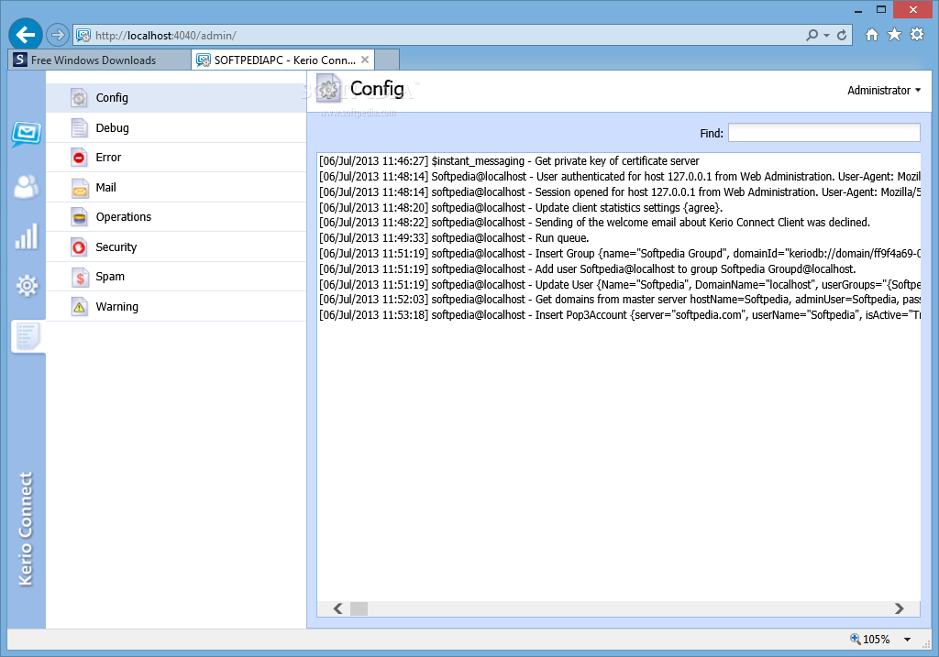Click the Warning log triangle icon
The height and width of the screenshot is (657, 939).
click(79, 307)
